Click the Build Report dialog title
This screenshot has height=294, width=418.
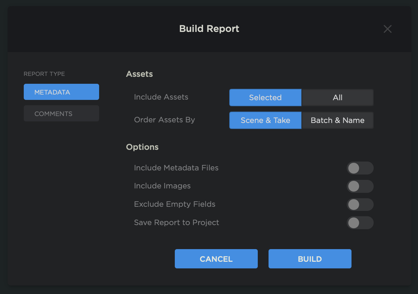point(209,28)
